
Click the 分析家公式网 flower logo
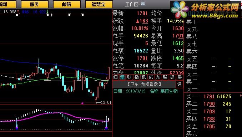(x=180, y=10)
